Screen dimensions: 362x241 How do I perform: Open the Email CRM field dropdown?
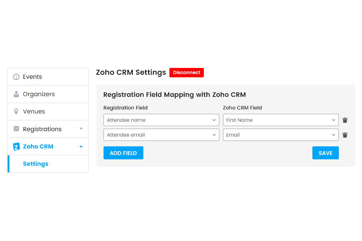coord(281,135)
